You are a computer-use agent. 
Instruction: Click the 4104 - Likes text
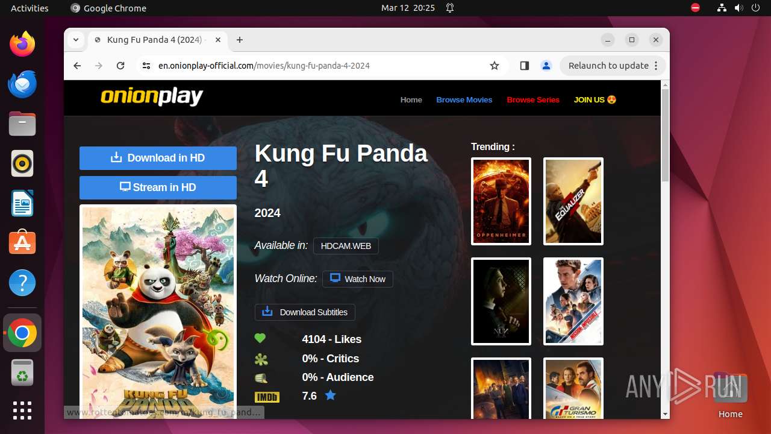tap(332, 339)
